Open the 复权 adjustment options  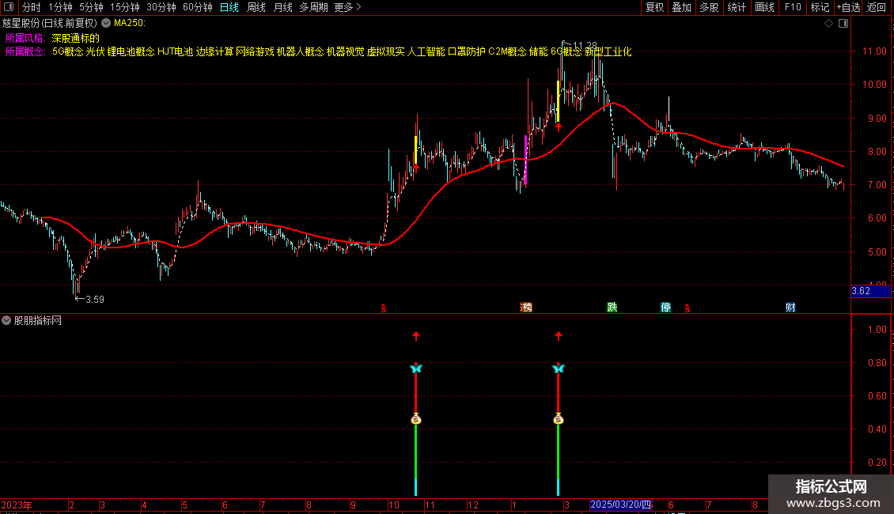[654, 7]
